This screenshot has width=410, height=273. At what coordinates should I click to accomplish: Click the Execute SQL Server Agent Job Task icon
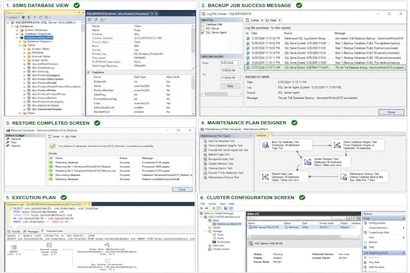(205, 150)
